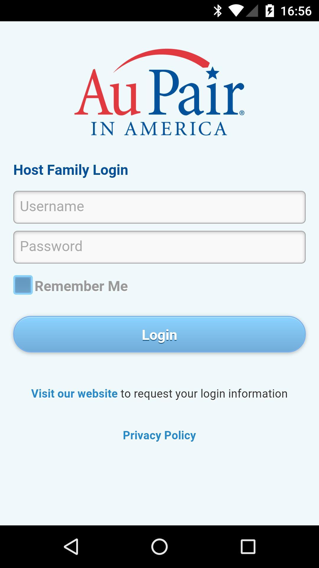The height and width of the screenshot is (568, 319).
Task: Tap the Android Back navigation button
Action: (x=71, y=546)
